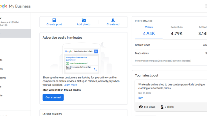Click the Create ad icon

click(113, 20)
